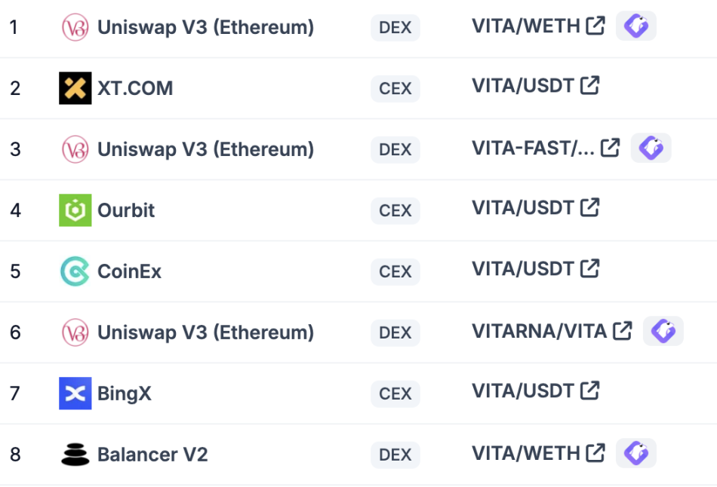
Task: Click the Ourbit exchange logo
Action: click(75, 210)
